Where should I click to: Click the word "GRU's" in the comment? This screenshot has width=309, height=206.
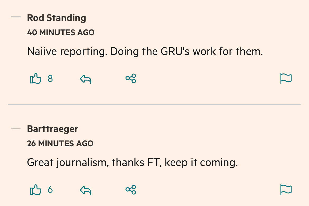point(175,51)
